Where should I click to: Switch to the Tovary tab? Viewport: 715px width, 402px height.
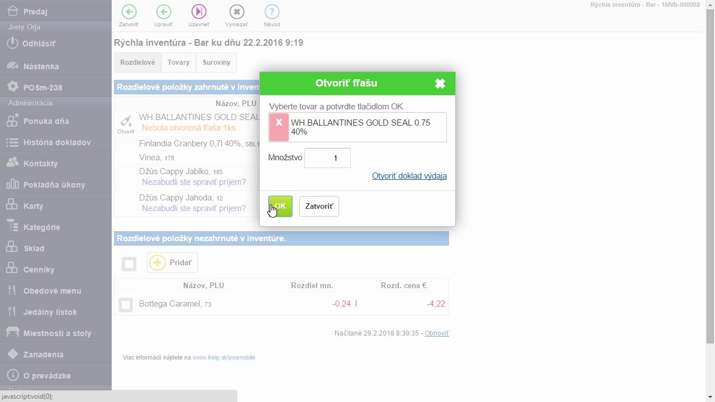[x=179, y=63]
